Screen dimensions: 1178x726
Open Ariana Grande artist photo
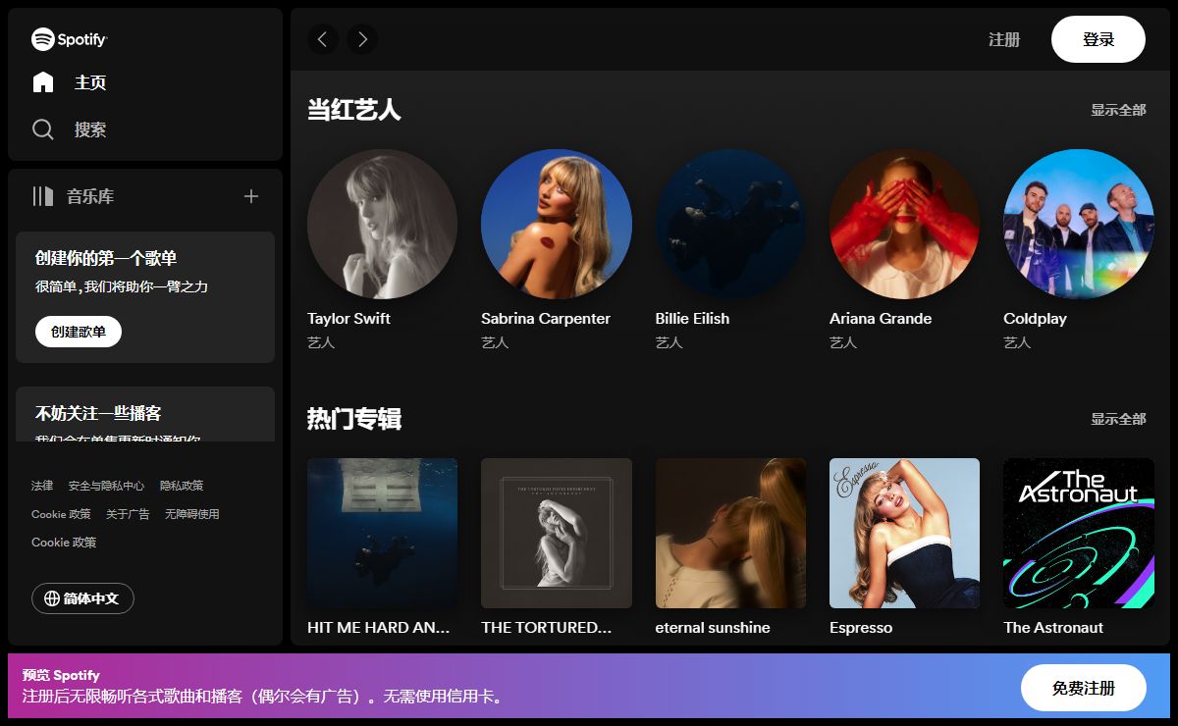point(904,224)
